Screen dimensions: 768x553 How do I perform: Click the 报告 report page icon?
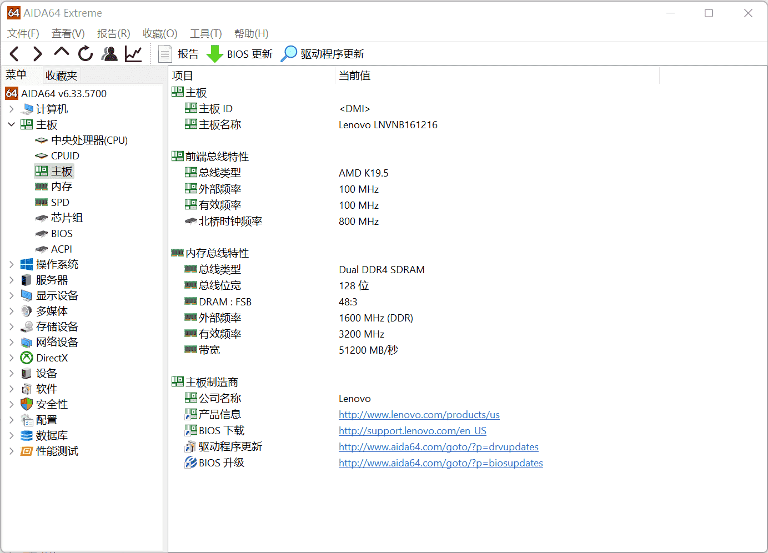coord(165,54)
